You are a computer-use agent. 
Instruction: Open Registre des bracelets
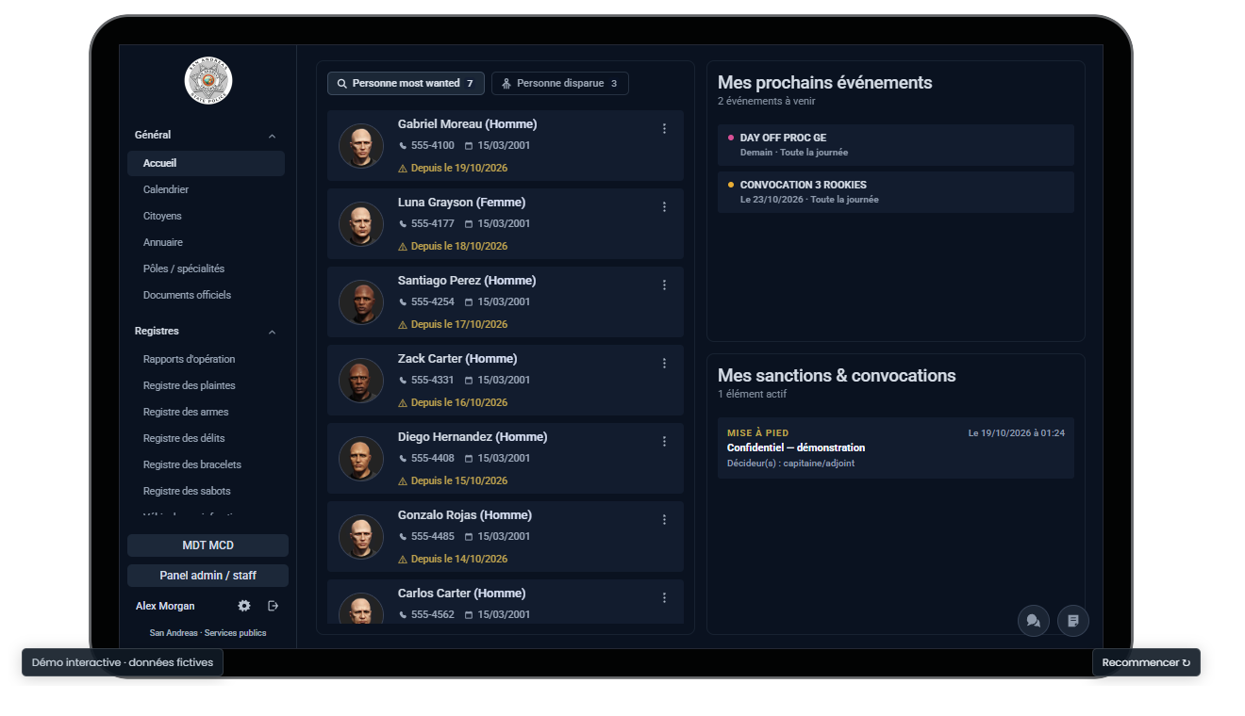click(x=206, y=464)
